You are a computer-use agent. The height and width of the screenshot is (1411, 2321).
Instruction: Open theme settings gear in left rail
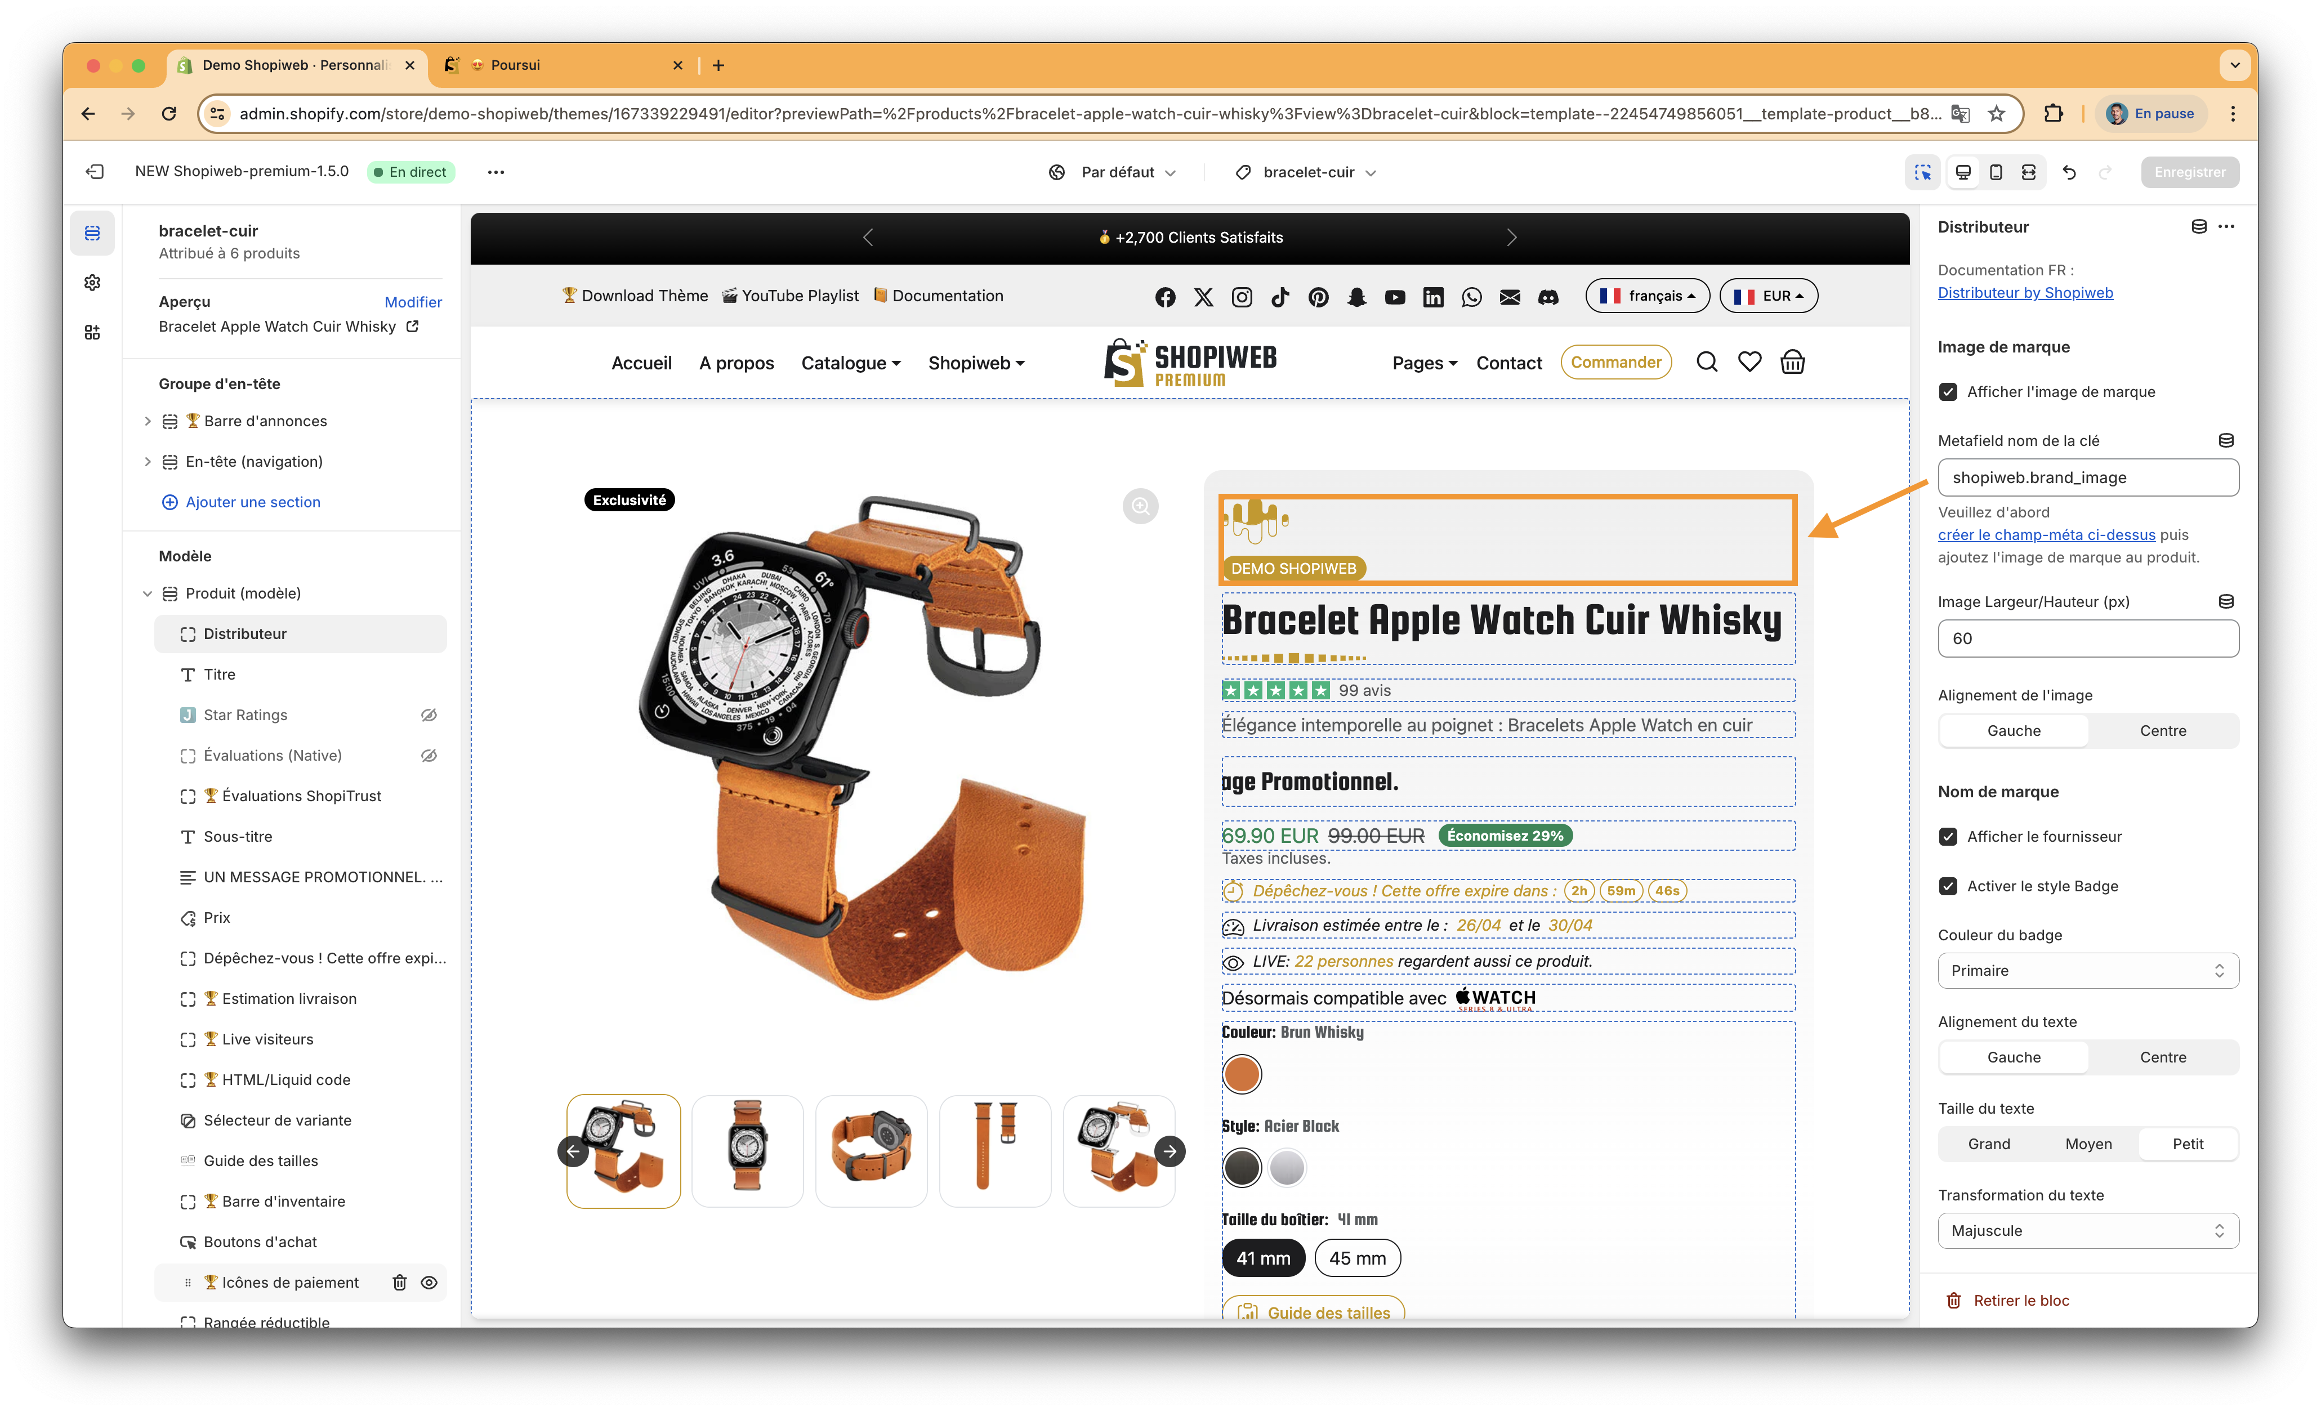click(92, 283)
